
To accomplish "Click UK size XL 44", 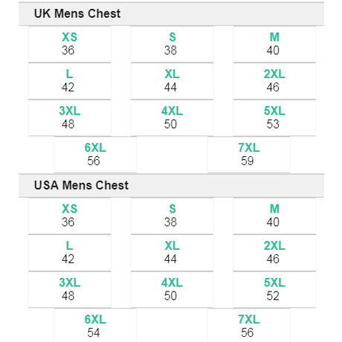I will 172,81.
